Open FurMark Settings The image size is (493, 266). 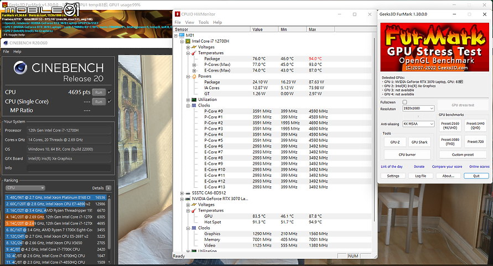click(x=393, y=176)
